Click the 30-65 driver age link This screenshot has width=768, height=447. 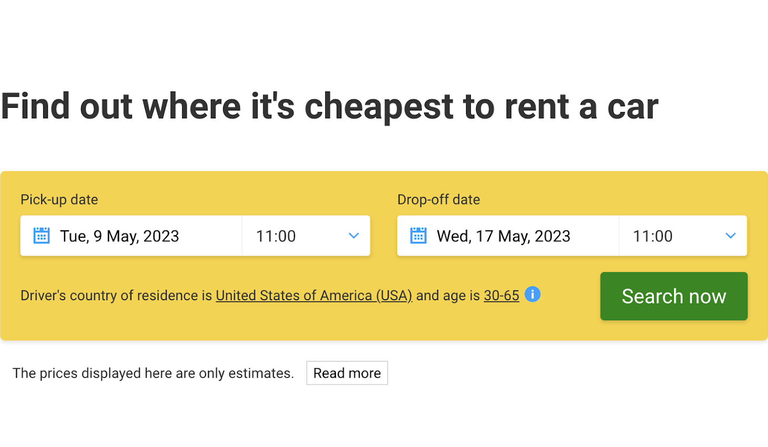(x=500, y=295)
